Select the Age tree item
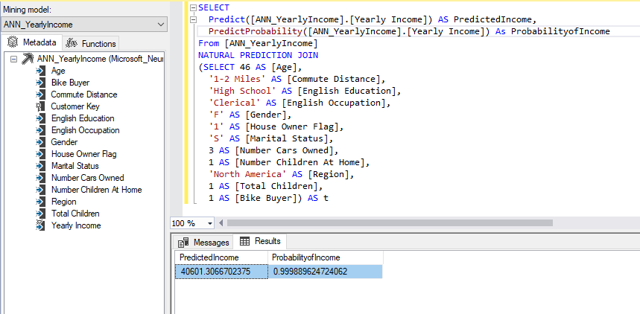Viewport: 640px width, 314px height. (58, 71)
